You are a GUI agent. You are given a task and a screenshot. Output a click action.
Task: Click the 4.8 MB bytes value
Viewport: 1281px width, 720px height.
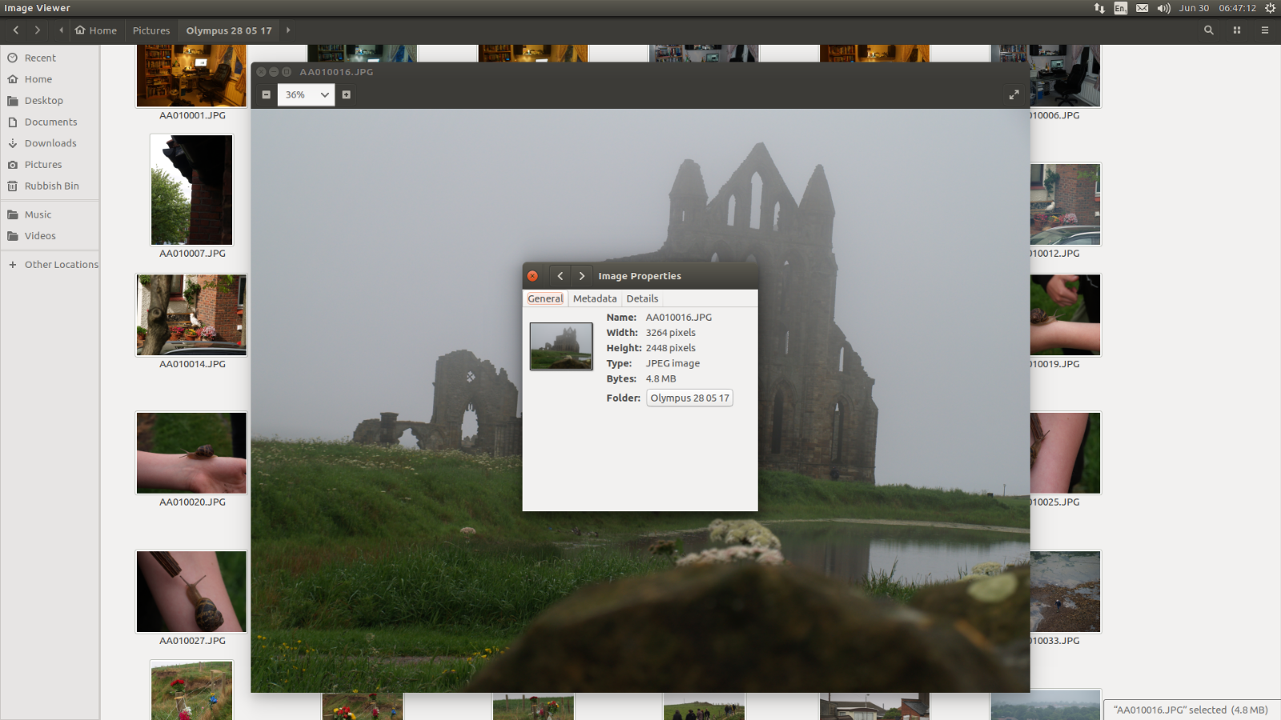coord(661,379)
